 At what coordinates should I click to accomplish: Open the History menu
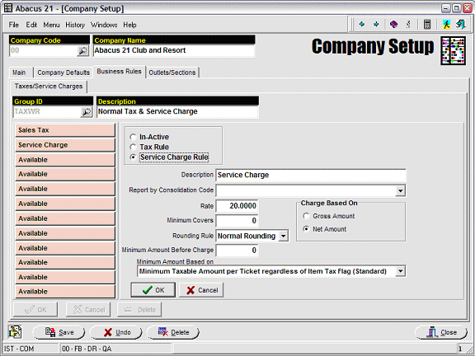[x=75, y=25]
